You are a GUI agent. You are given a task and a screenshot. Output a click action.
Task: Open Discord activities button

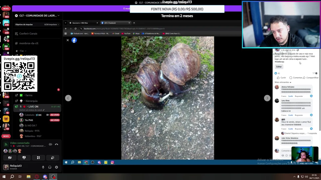point(38,158)
